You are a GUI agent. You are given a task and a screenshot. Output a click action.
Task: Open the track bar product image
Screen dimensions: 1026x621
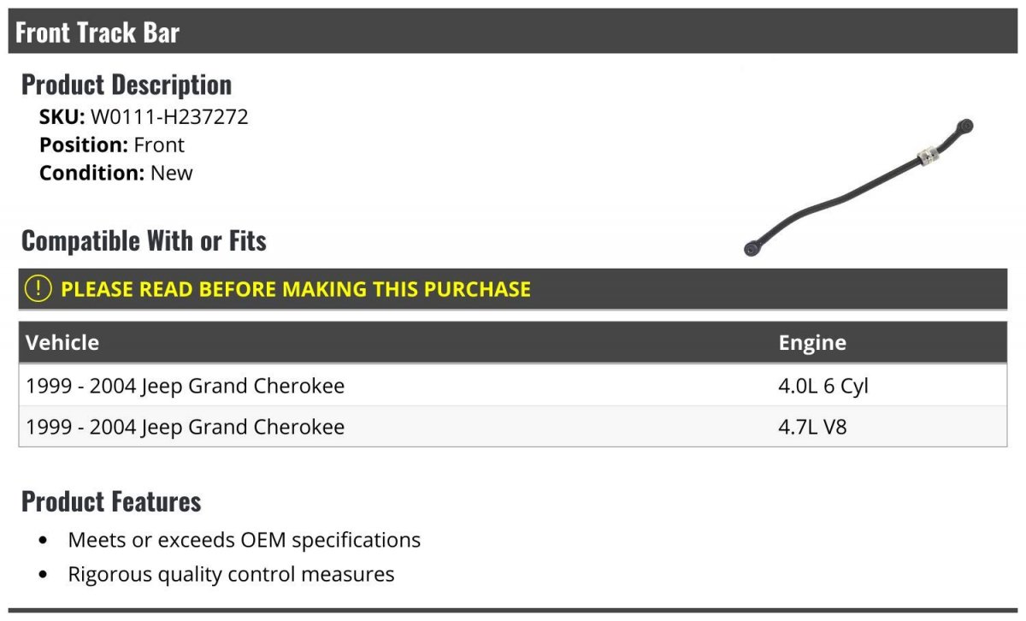(859, 186)
